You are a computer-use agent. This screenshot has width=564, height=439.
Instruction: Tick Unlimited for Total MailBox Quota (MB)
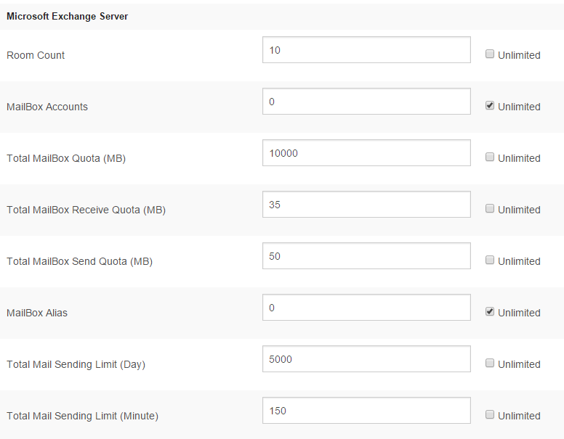490,157
